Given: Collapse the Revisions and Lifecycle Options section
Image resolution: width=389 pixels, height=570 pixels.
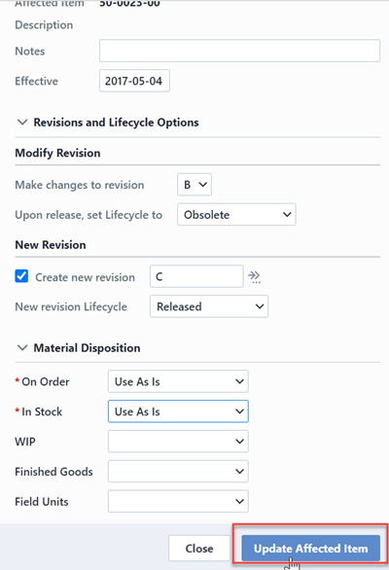Looking at the screenshot, I should [x=22, y=123].
